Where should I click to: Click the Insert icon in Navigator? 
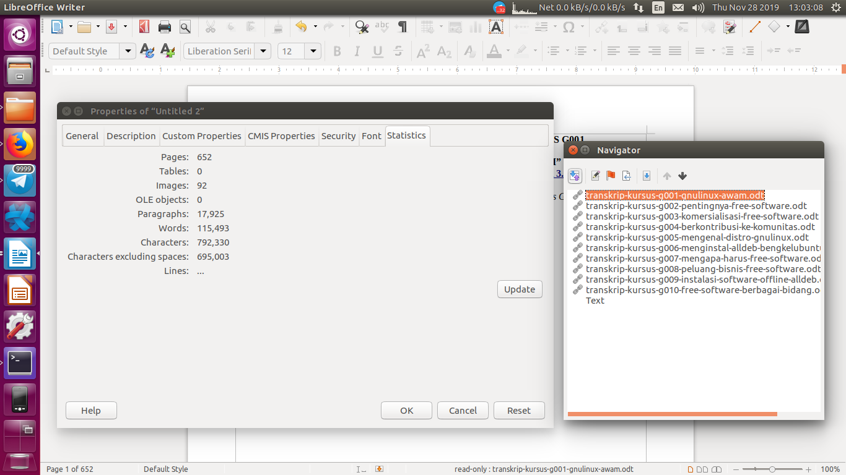(x=626, y=176)
